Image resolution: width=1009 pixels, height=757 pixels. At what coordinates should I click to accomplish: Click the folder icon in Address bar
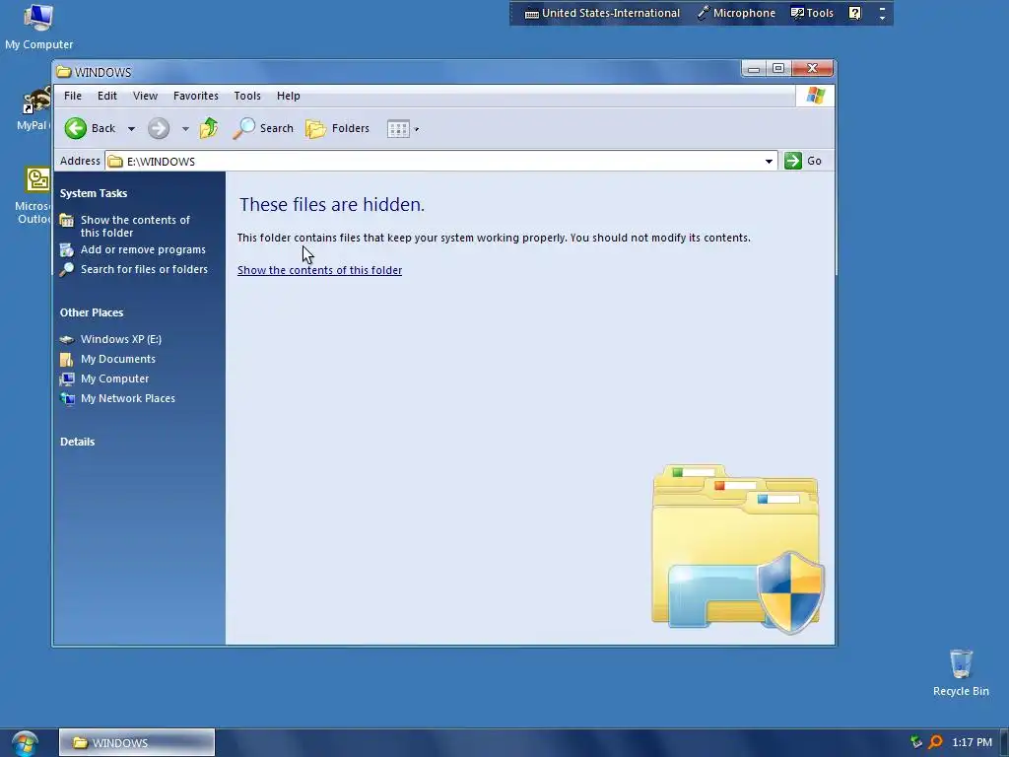115,161
